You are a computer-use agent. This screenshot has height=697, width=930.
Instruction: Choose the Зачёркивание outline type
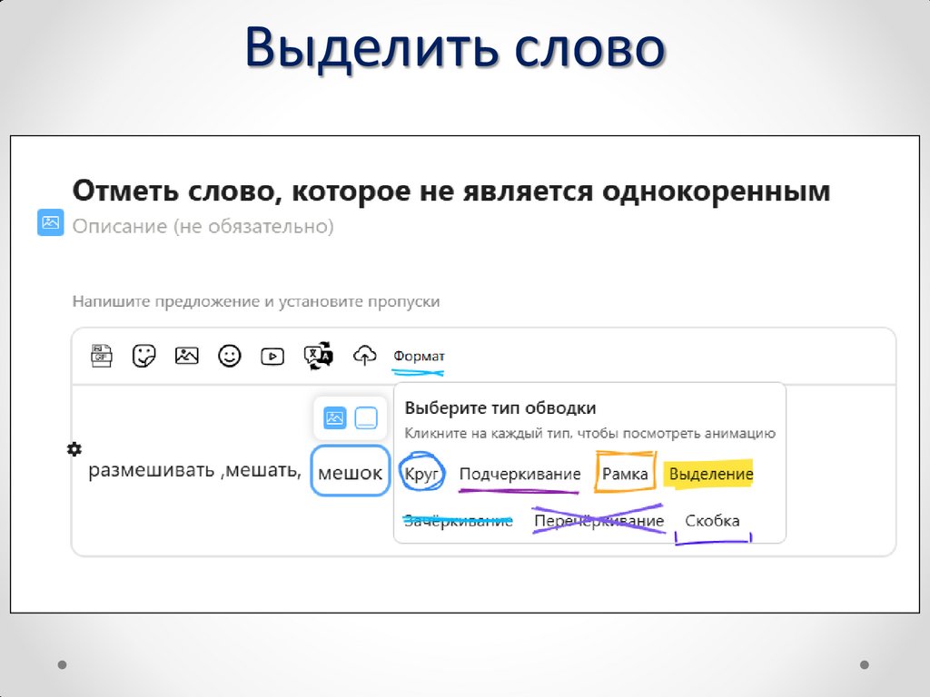point(458,521)
